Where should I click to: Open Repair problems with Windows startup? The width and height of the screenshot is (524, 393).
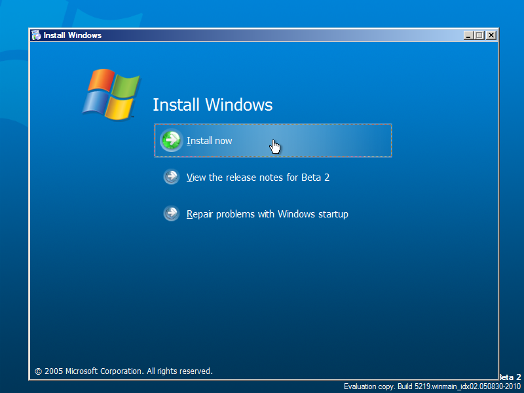tap(267, 214)
